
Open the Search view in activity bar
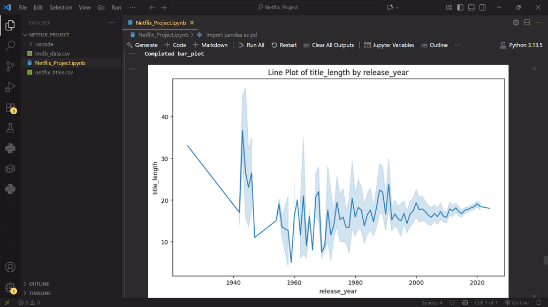coord(10,46)
